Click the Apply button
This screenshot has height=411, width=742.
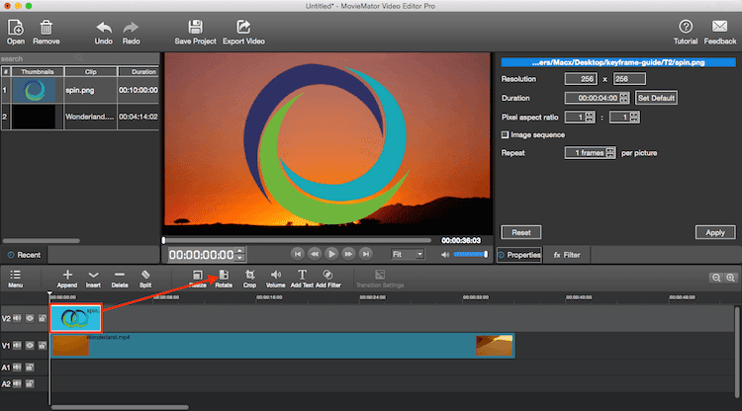pos(715,232)
